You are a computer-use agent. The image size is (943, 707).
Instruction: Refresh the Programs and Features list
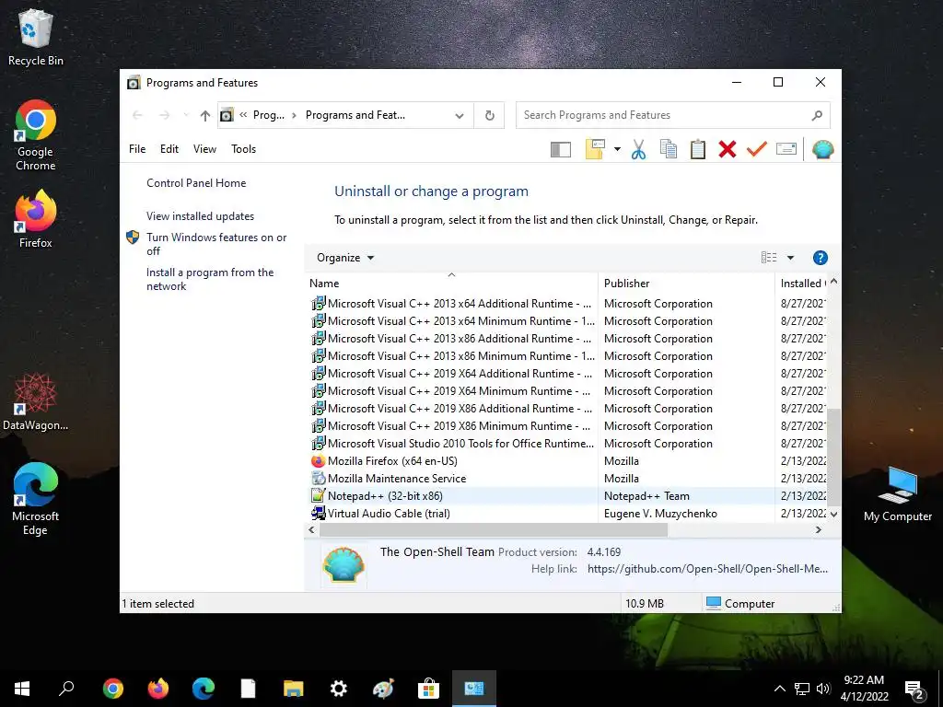pos(490,115)
